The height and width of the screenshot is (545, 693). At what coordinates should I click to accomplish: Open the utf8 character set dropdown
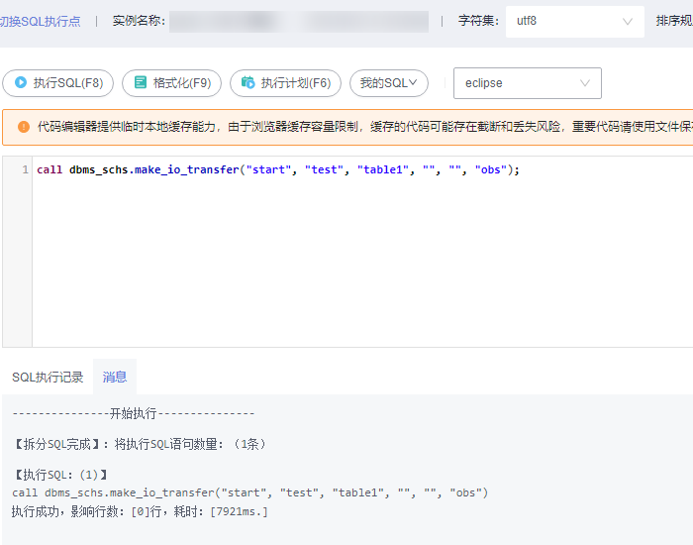coord(574,21)
